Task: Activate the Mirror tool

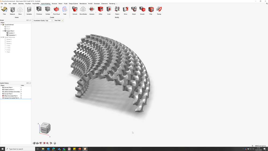Action: [x=126, y=9]
